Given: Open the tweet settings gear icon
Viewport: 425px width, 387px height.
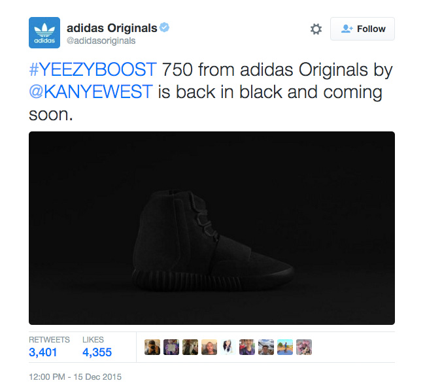Looking at the screenshot, I should (x=316, y=29).
